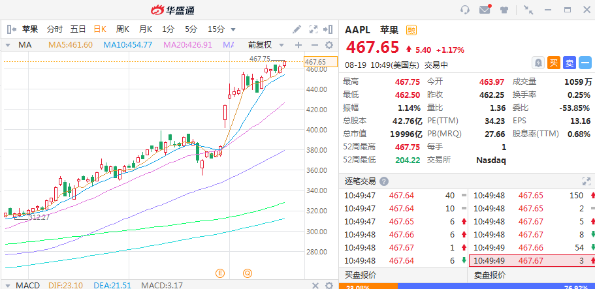Click the 467.65 current price axis tag
Image resolution: width=595 pixels, height=289 pixels.
click(321, 62)
